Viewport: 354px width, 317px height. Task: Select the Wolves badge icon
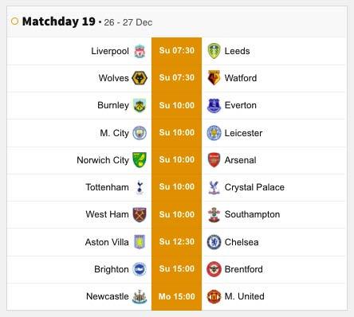tap(140, 78)
